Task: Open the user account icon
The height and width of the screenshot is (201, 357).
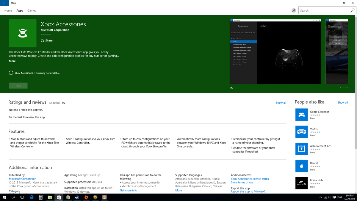Action: [294, 10]
